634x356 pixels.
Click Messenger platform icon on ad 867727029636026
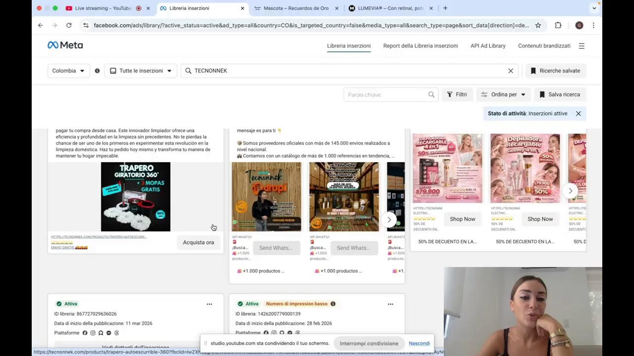click(x=108, y=333)
